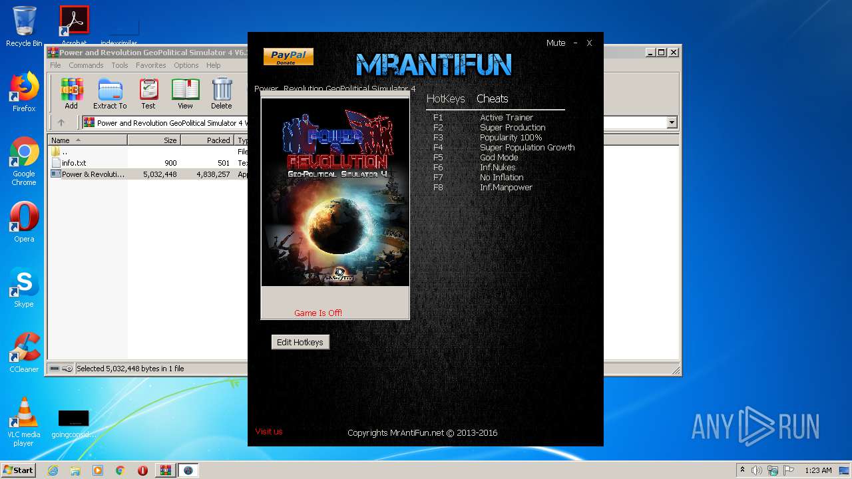Image resolution: width=852 pixels, height=479 pixels.
Task: Click the VLC media player desktop icon
Action: pos(24,422)
